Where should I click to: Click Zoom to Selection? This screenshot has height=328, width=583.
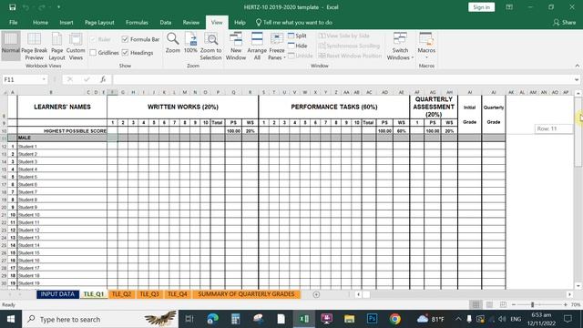coord(210,46)
